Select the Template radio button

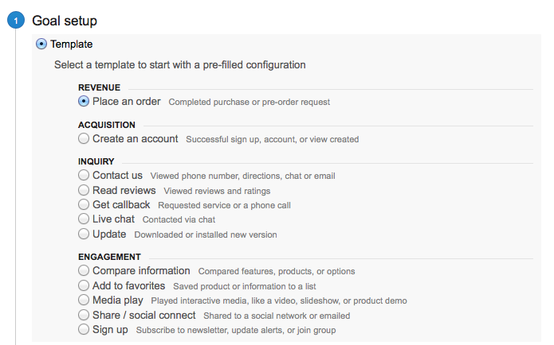pos(41,44)
